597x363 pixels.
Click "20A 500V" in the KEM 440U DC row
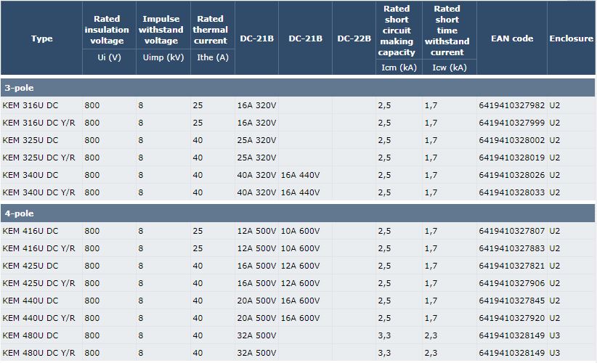coord(256,301)
